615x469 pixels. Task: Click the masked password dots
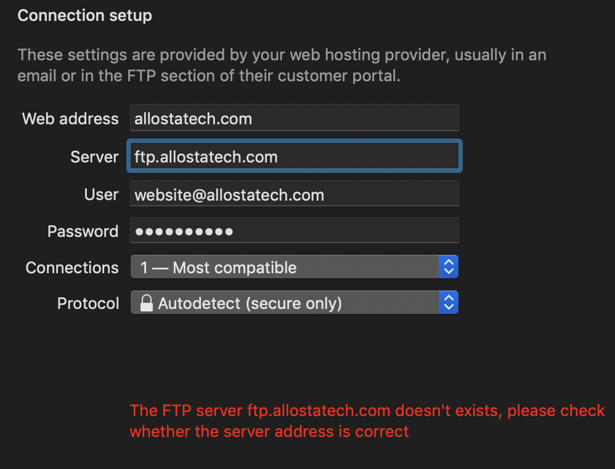(184, 232)
